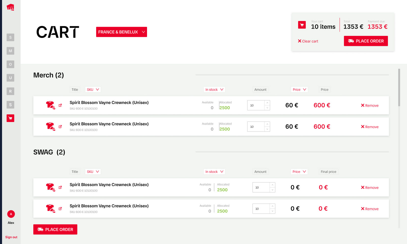Click the Amount column header in SWAG section
Screen dimensions: 407x244
(x=260, y=172)
